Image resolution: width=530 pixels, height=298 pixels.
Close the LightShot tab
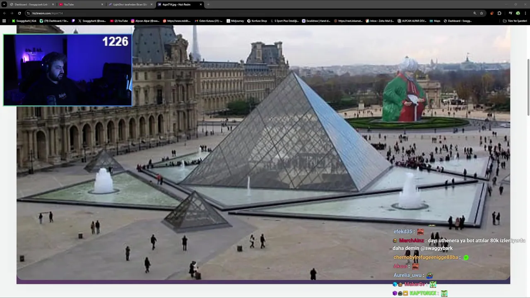pos(152,5)
